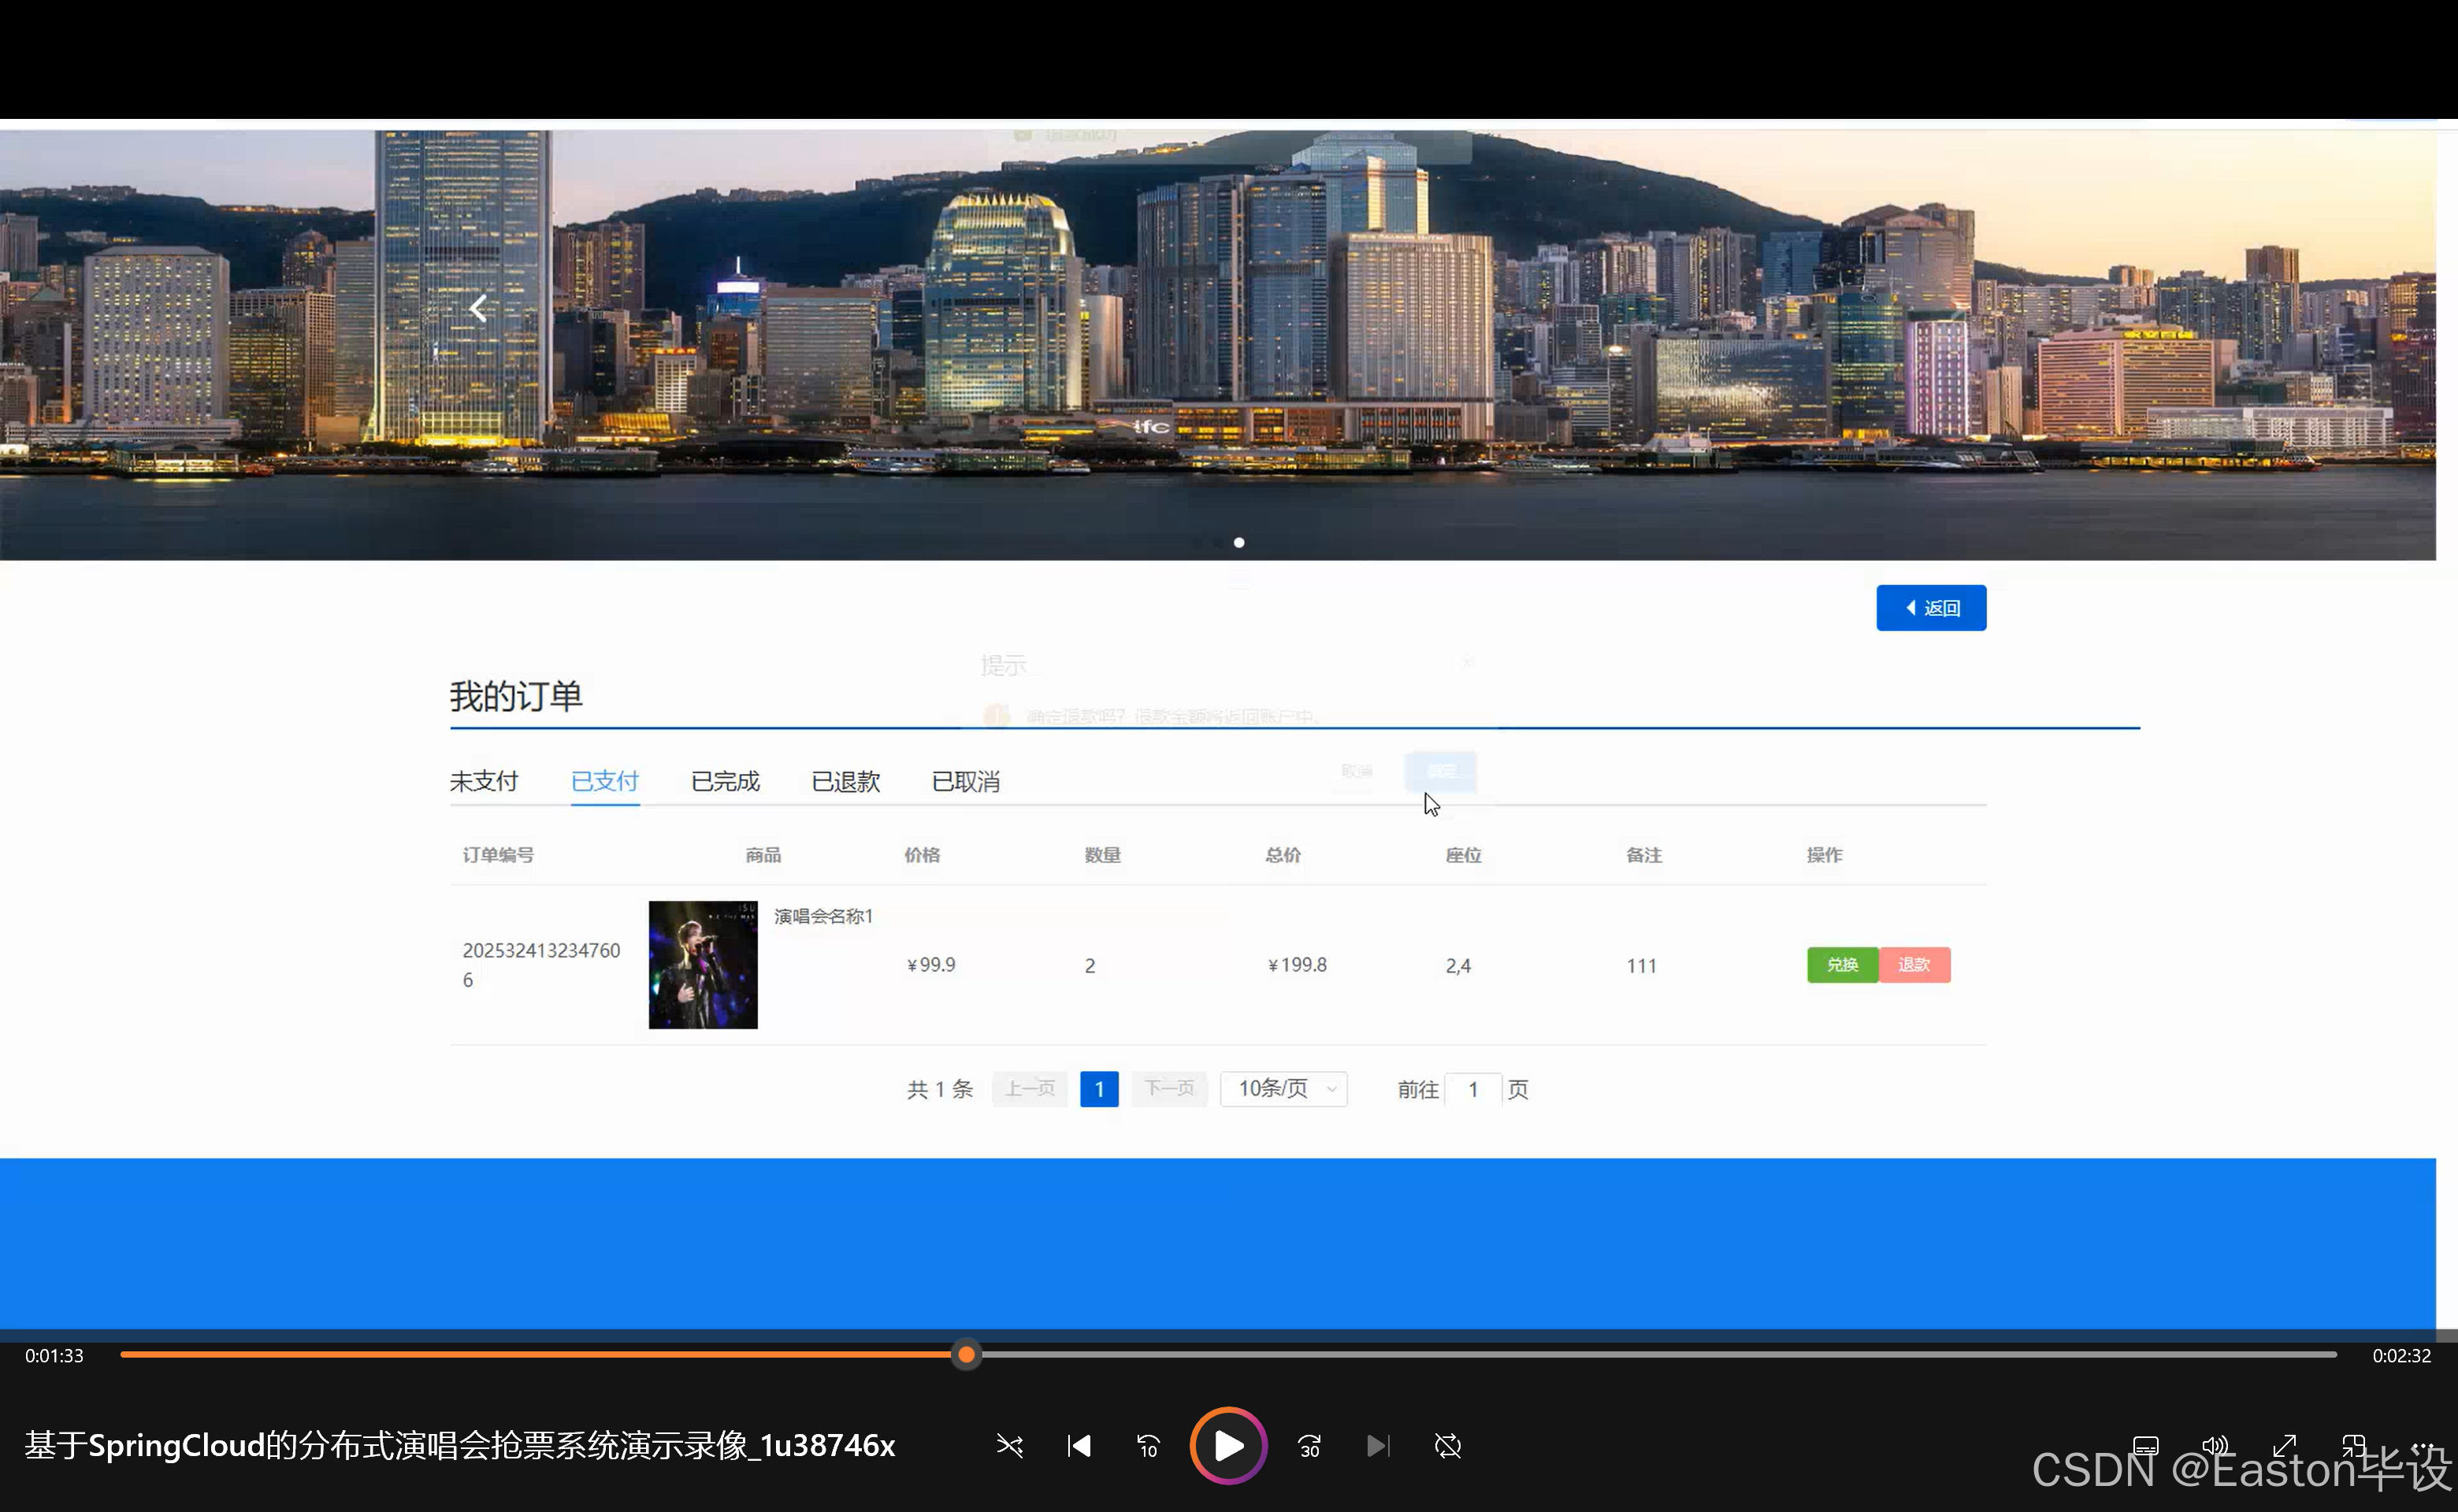Mute the video volume control
The height and width of the screenshot is (1512, 2458).
(2215, 1446)
